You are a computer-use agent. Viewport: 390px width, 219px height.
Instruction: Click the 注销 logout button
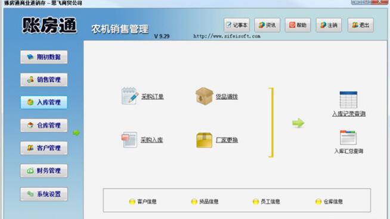click(329, 25)
